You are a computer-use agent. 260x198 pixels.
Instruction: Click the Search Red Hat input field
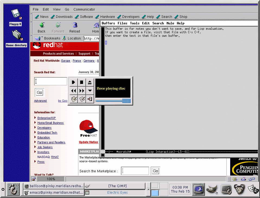[51, 81]
